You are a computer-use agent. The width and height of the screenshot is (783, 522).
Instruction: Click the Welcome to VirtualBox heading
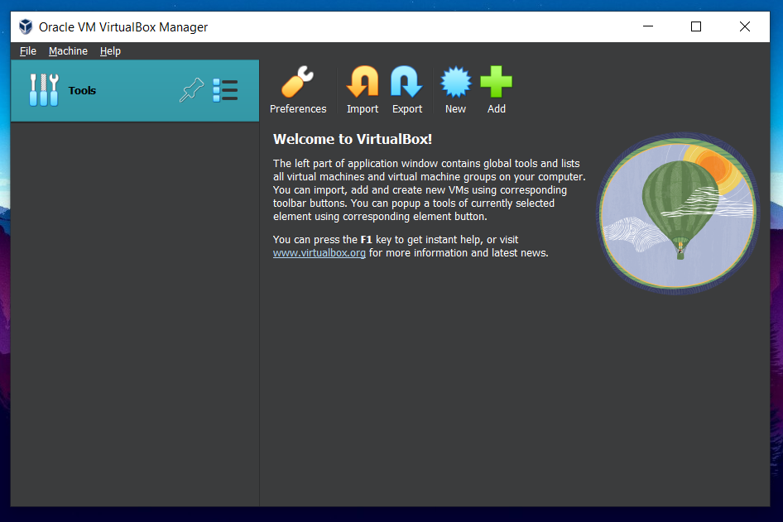pos(352,139)
